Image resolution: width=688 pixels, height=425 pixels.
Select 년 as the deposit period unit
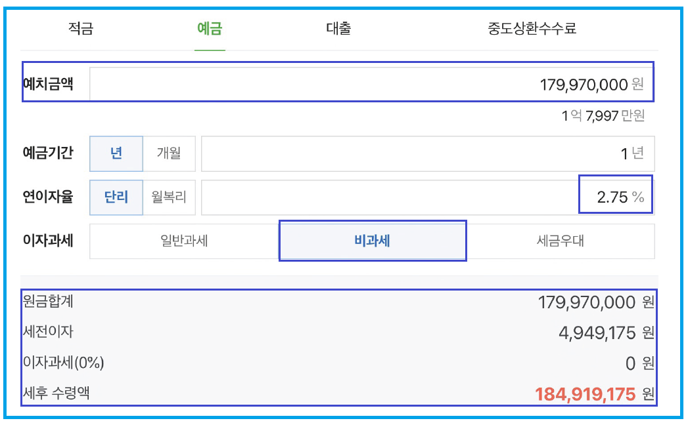coord(116,153)
